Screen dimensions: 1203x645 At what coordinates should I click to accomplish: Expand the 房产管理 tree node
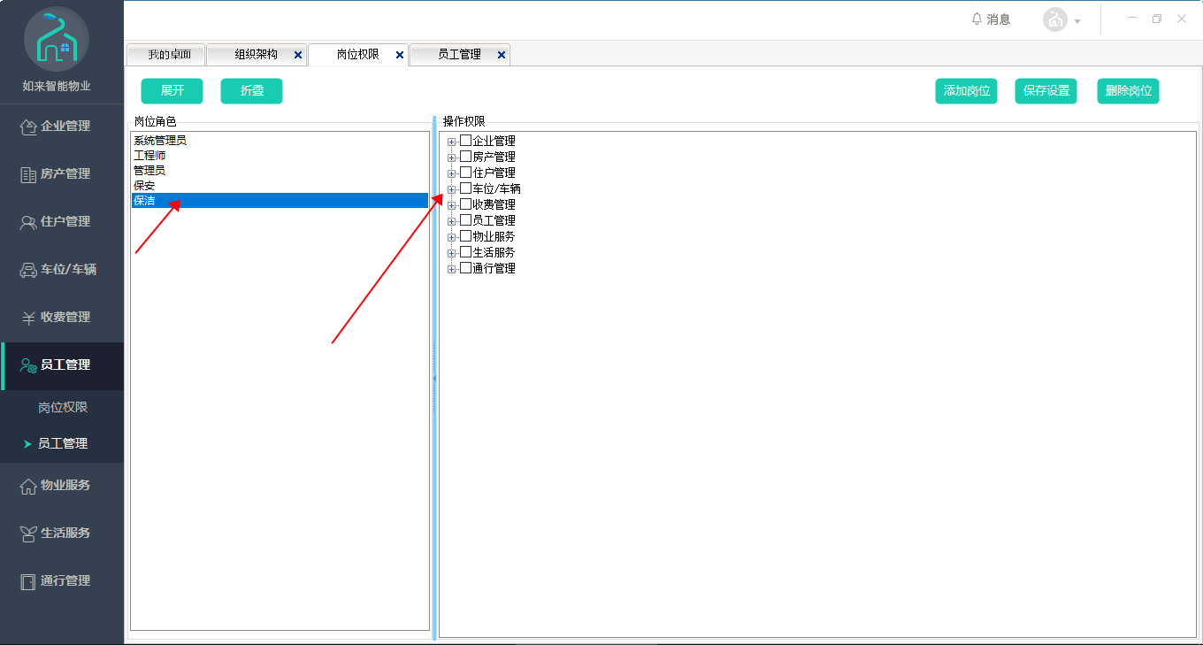(451, 157)
